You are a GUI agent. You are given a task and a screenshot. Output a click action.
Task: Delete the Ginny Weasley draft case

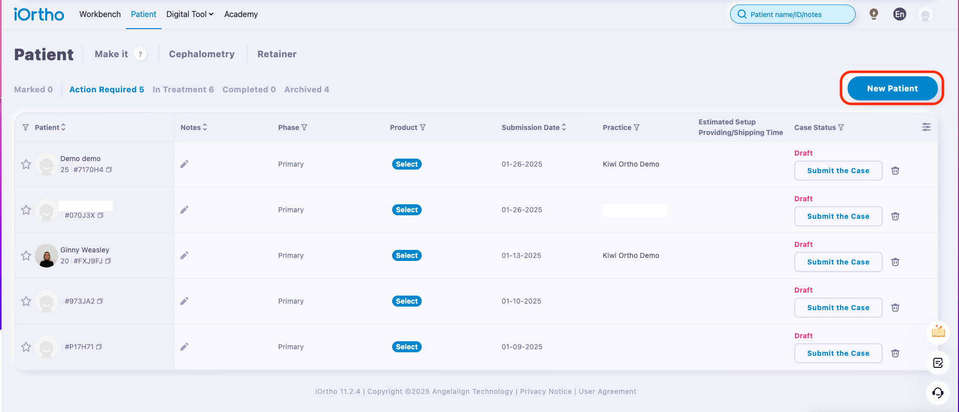(x=895, y=262)
